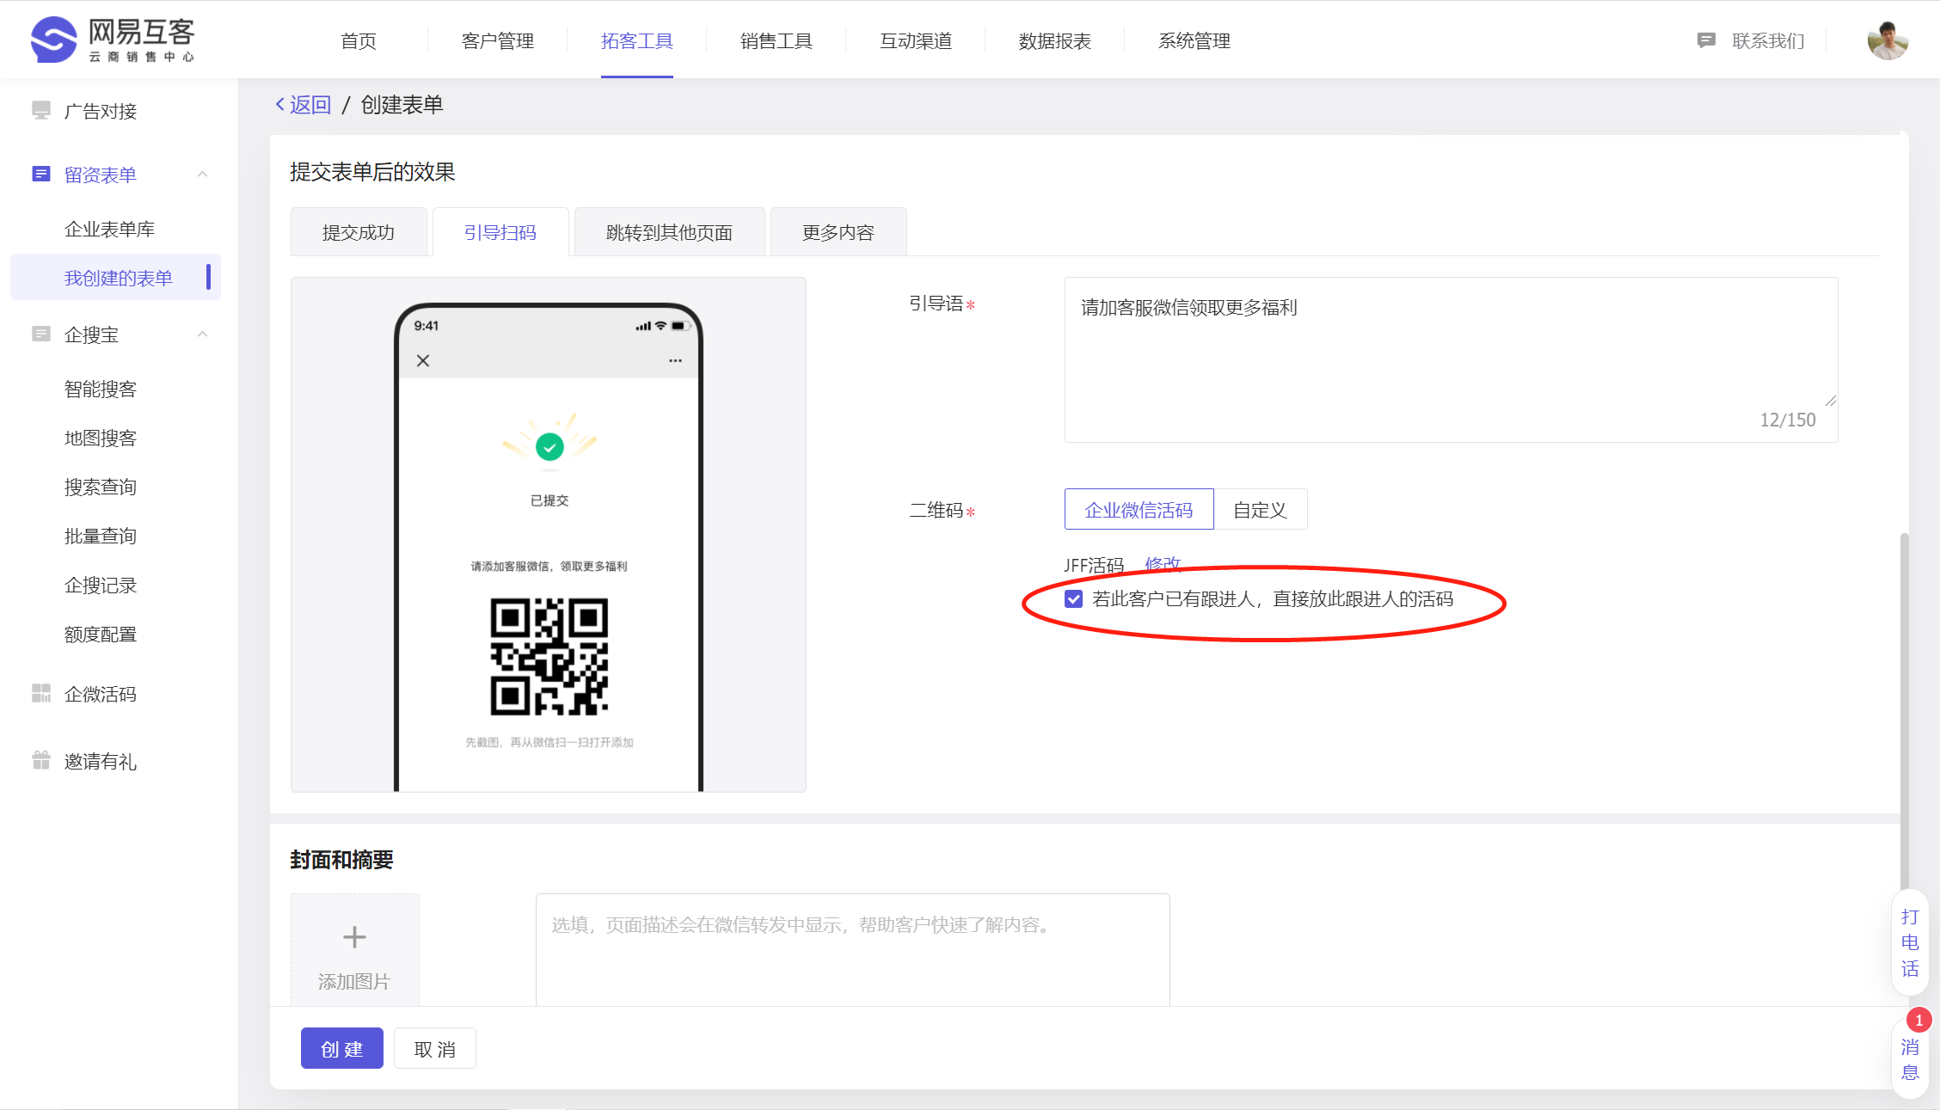The height and width of the screenshot is (1110, 1940).
Task: Switch to the 提交成功 tab
Action: pyautogui.click(x=359, y=232)
